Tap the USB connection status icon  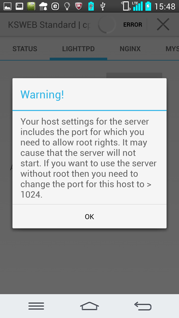point(102,6)
